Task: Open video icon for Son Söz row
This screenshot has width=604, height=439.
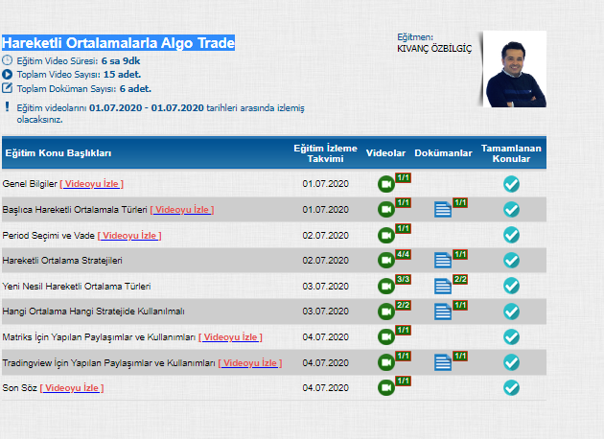Action: (386, 388)
